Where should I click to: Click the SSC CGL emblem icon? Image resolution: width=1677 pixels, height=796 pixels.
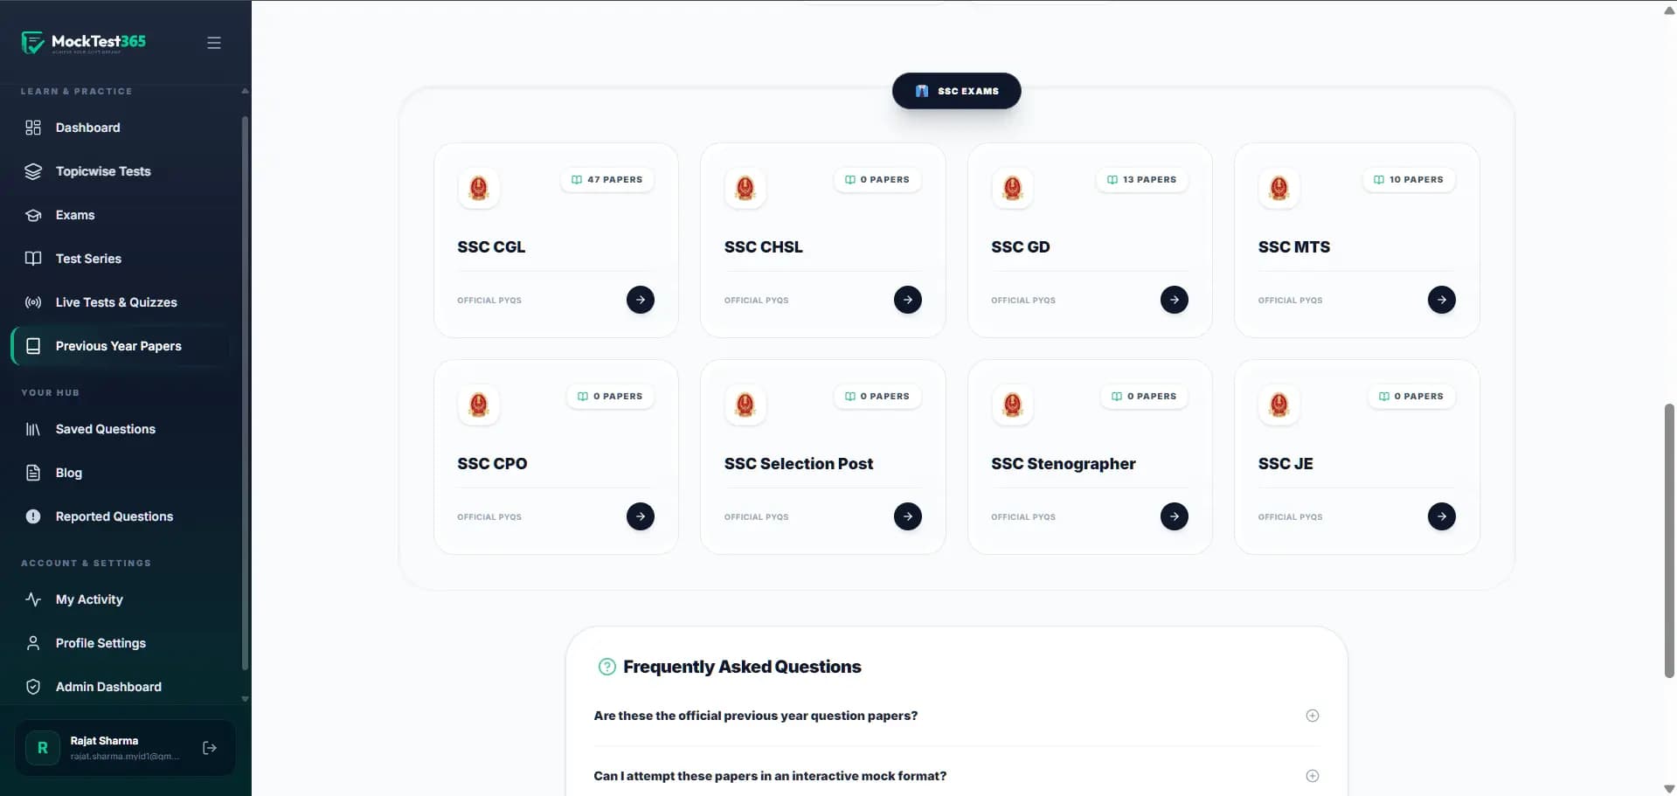click(479, 188)
